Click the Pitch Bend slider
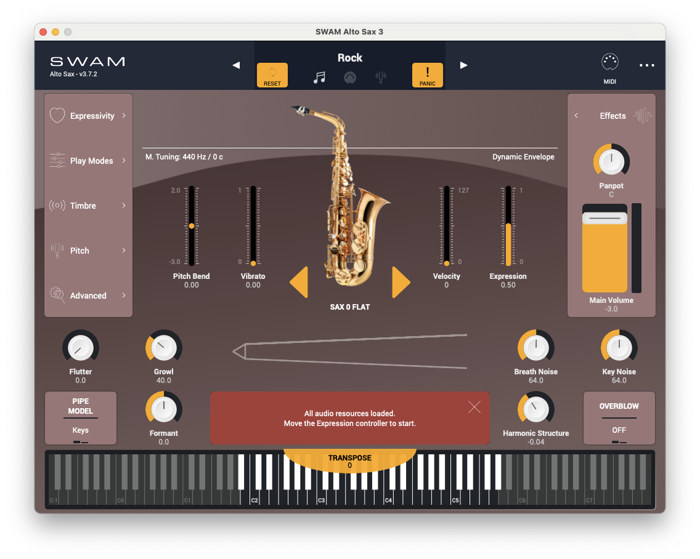The width and height of the screenshot is (700, 559). tap(192, 226)
